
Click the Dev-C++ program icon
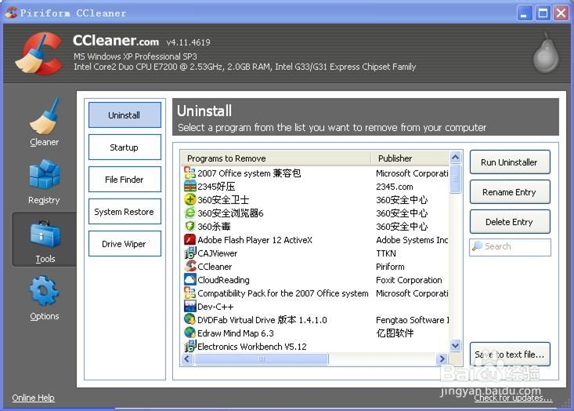(190, 306)
